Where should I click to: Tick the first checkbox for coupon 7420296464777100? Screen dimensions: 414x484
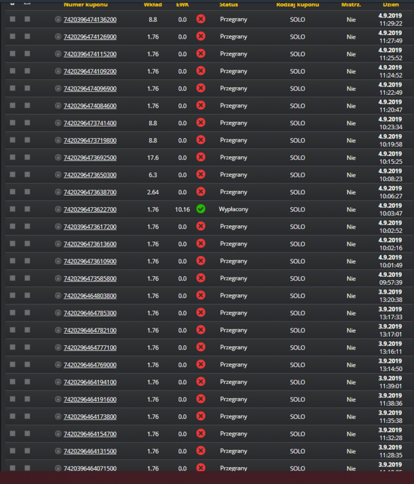tap(13, 347)
